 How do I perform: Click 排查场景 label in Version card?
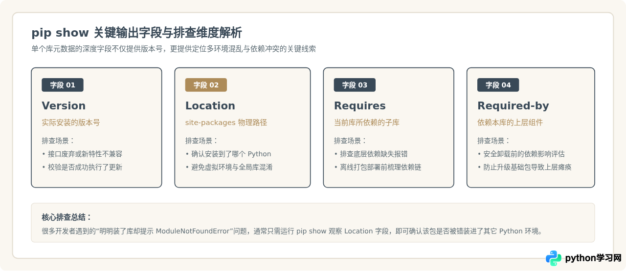[x=58, y=141]
